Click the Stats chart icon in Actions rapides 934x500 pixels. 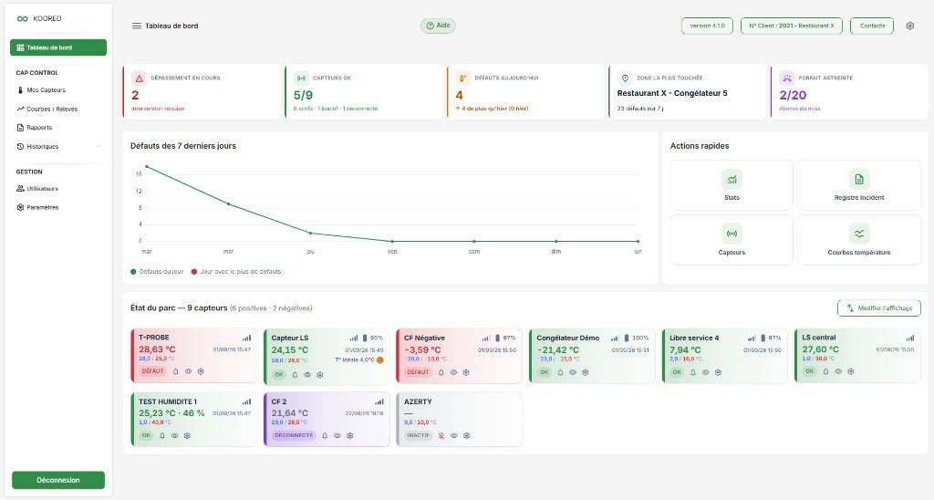[x=732, y=180]
